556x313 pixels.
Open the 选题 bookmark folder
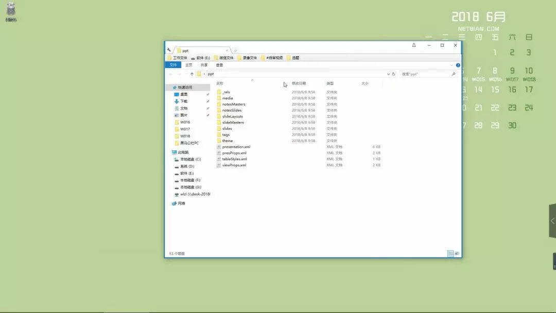coord(293,58)
